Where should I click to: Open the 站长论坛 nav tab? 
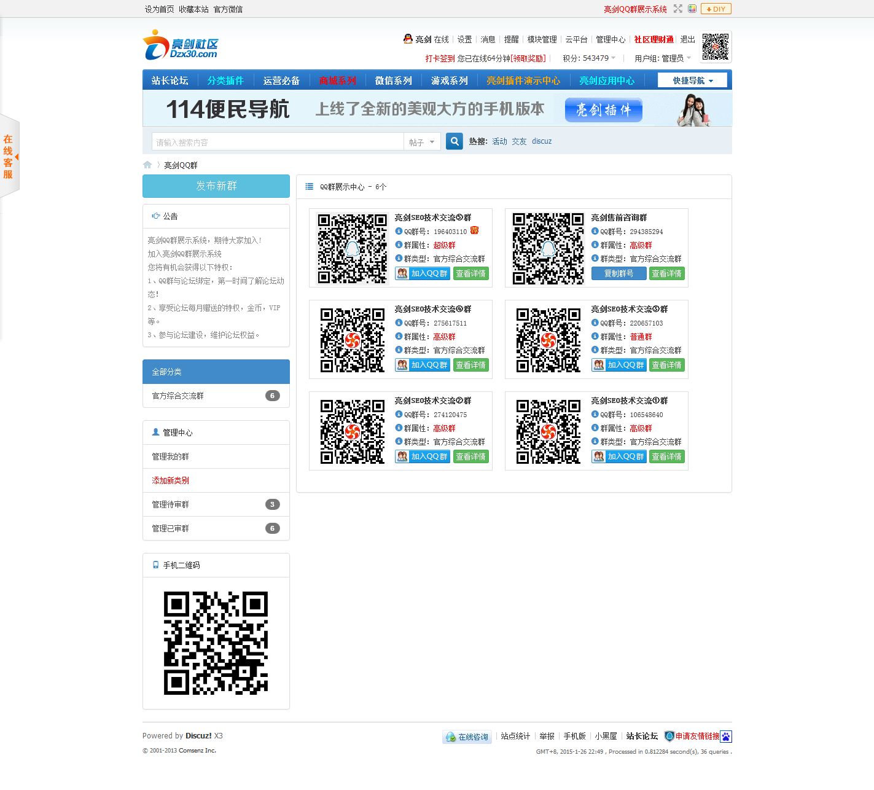pyautogui.click(x=170, y=80)
